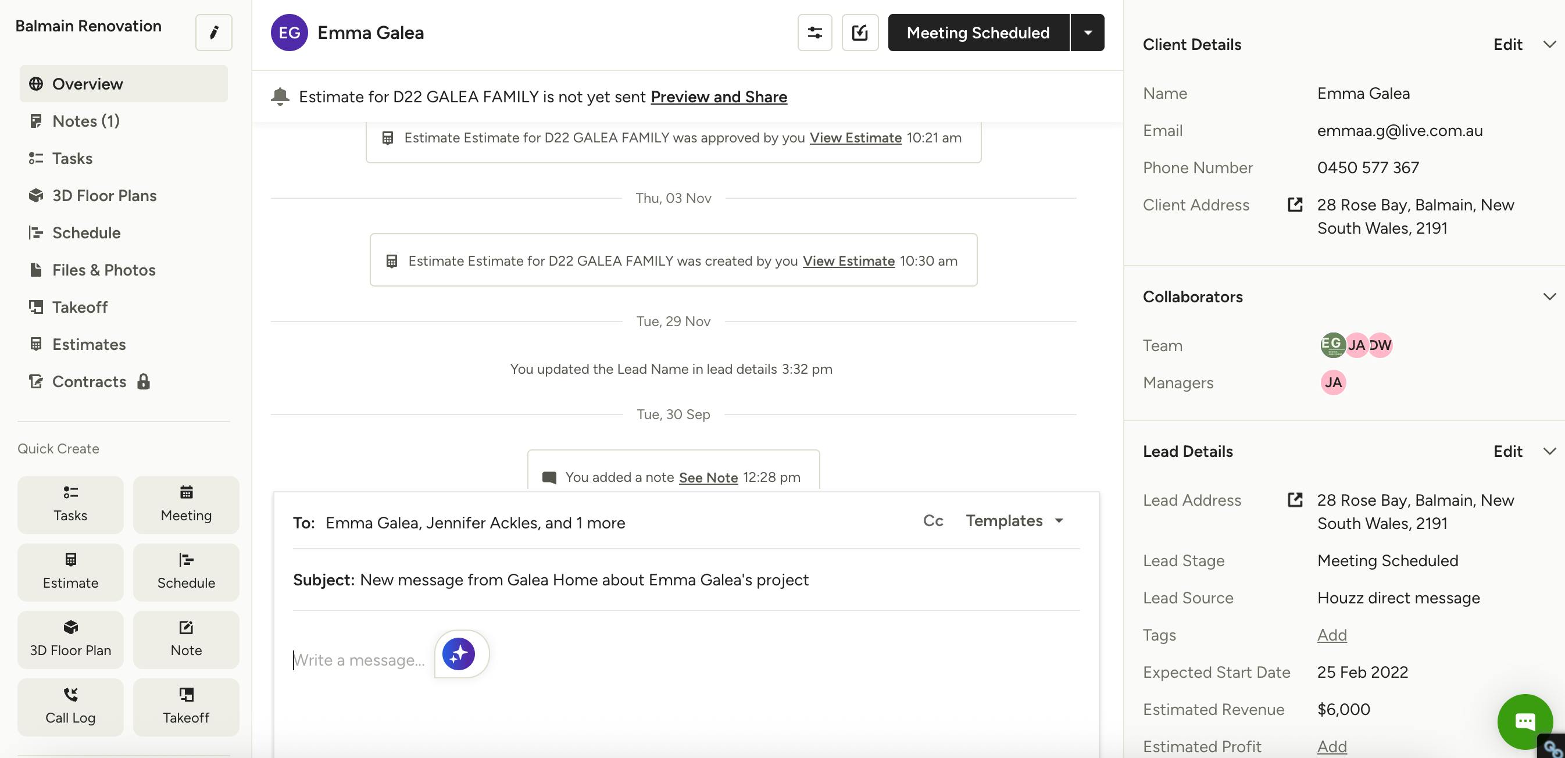The width and height of the screenshot is (1565, 758).
Task: Collapse the Lead Details section
Action: coord(1549,451)
